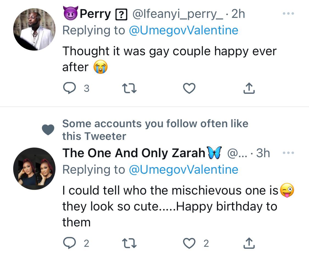Open Zarah's profile picture

coord(34,168)
